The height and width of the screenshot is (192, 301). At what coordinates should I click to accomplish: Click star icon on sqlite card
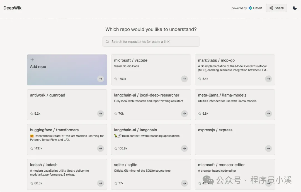pyautogui.click(x=116, y=183)
